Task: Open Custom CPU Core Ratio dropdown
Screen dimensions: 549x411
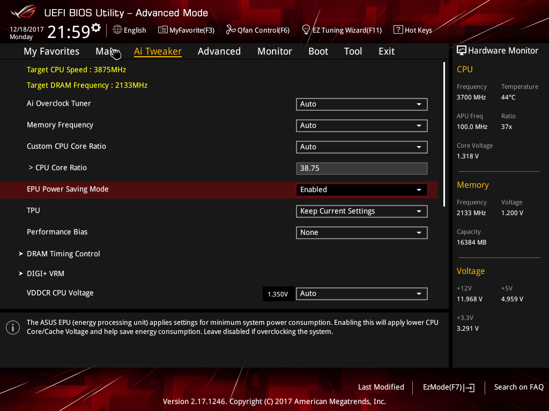Action: point(362,147)
